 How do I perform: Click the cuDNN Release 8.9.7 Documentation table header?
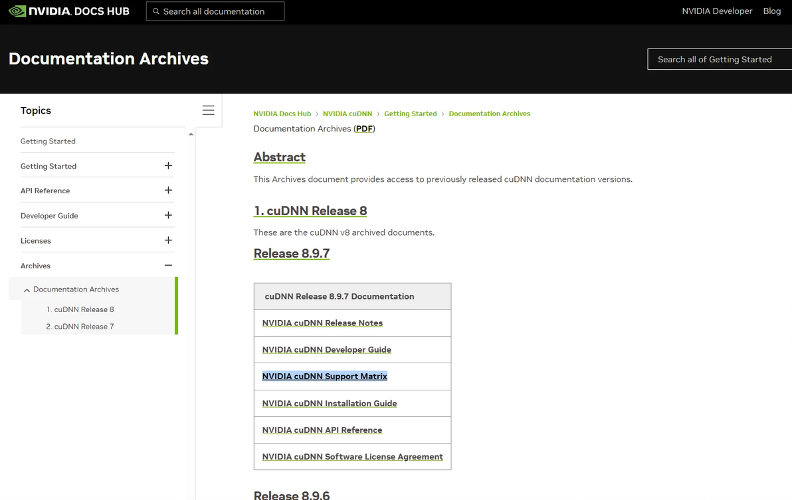click(352, 297)
